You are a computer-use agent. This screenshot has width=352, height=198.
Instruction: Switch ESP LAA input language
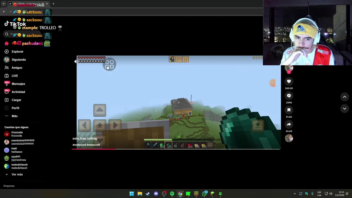(x=319, y=194)
